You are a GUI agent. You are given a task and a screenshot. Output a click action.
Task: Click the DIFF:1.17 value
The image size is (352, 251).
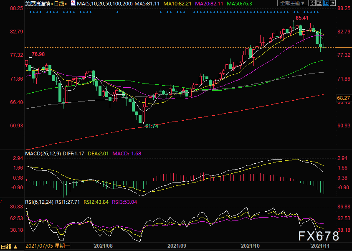tap(73, 154)
